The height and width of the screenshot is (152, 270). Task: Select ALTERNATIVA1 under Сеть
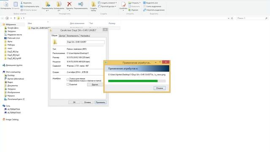(x=13, y=113)
